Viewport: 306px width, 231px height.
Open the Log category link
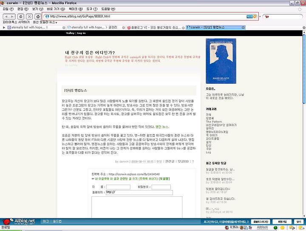[x=208, y=152]
